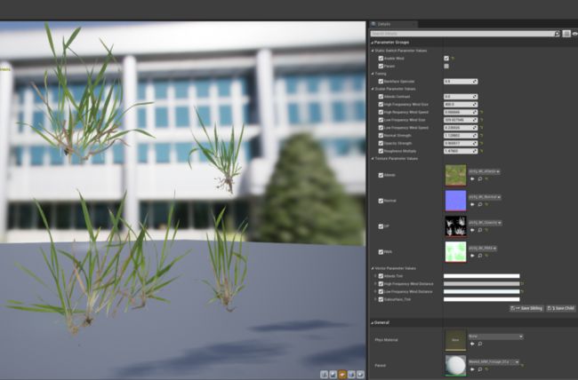This screenshot has width=578, height=380.
Task: Select the highlighted plane preview shape
Action: point(342,375)
